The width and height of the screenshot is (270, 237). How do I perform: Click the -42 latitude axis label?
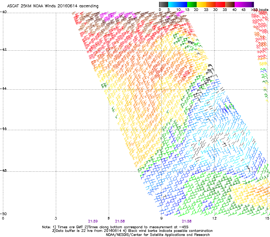(x=3, y=50)
